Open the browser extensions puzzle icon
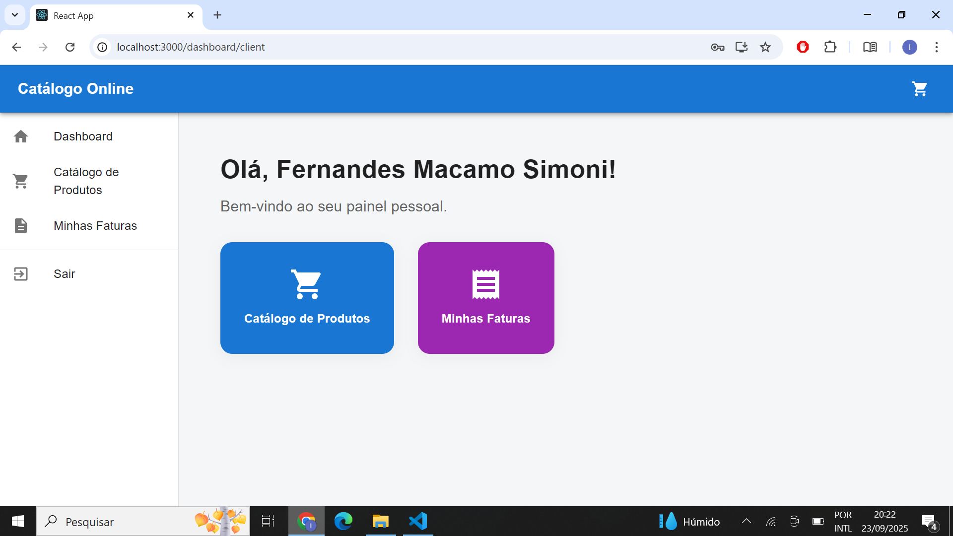The image size is (953, 536). click(x=830, y=47)
